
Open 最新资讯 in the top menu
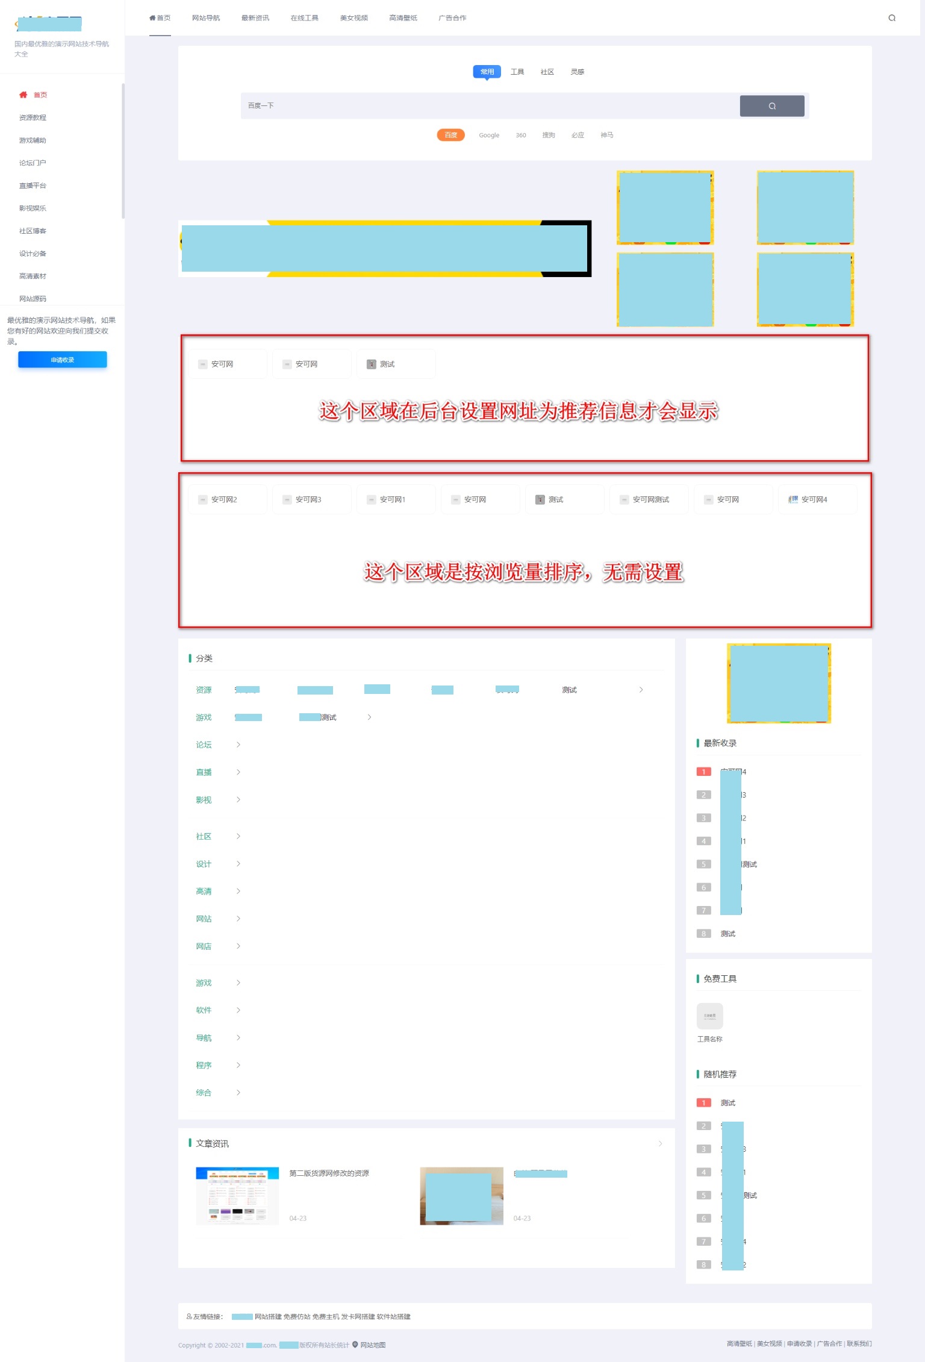255,18
